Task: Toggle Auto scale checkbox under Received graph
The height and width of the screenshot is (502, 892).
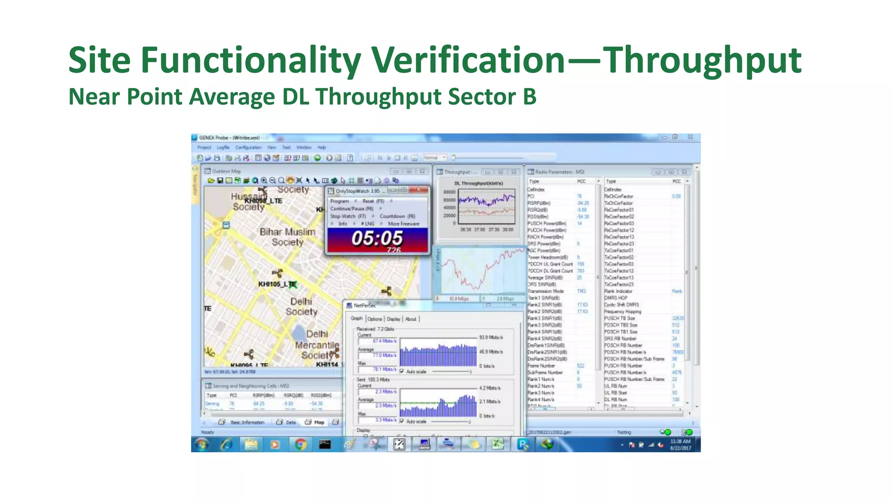Action: tap(402, 372)
